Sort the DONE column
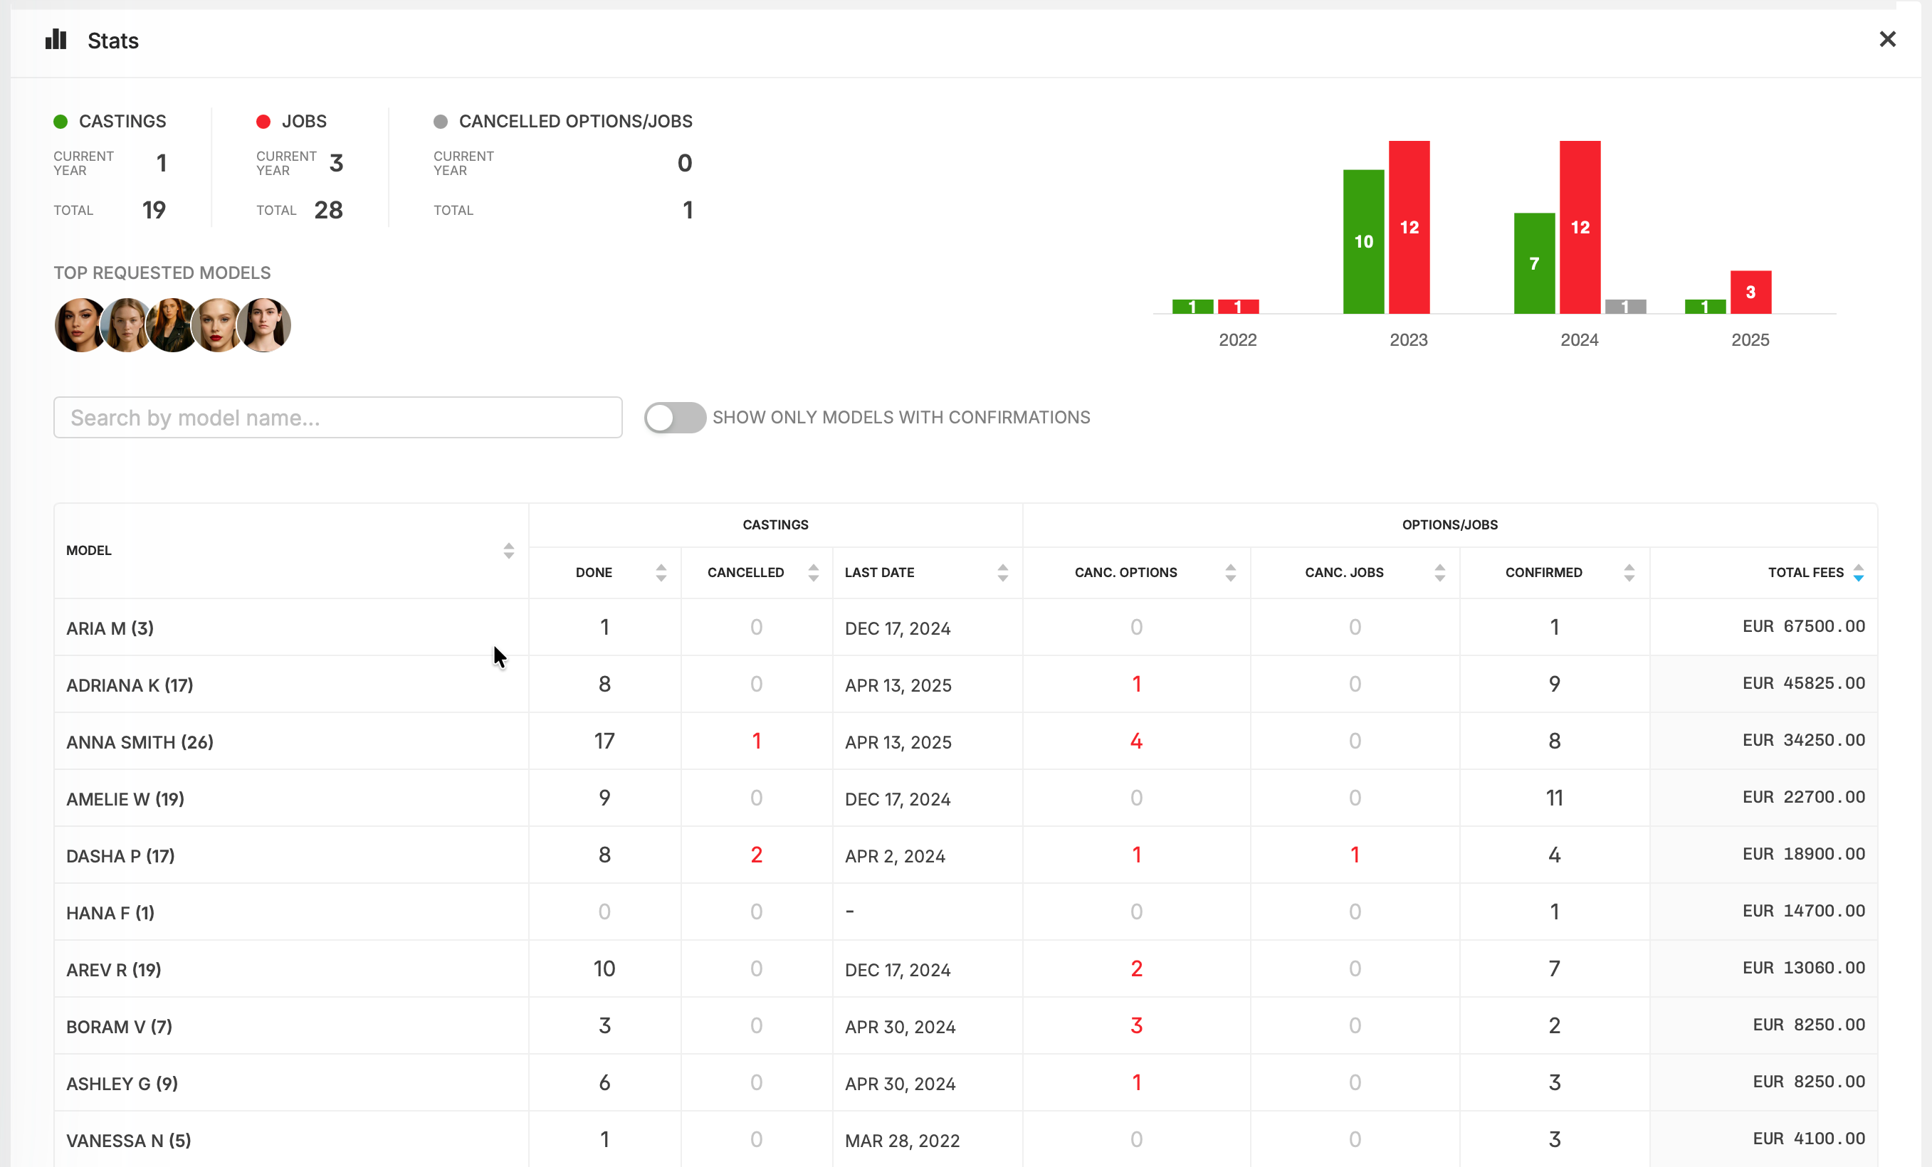The width and height of the screenshot is (1932, 1167). tap(660, 572)
